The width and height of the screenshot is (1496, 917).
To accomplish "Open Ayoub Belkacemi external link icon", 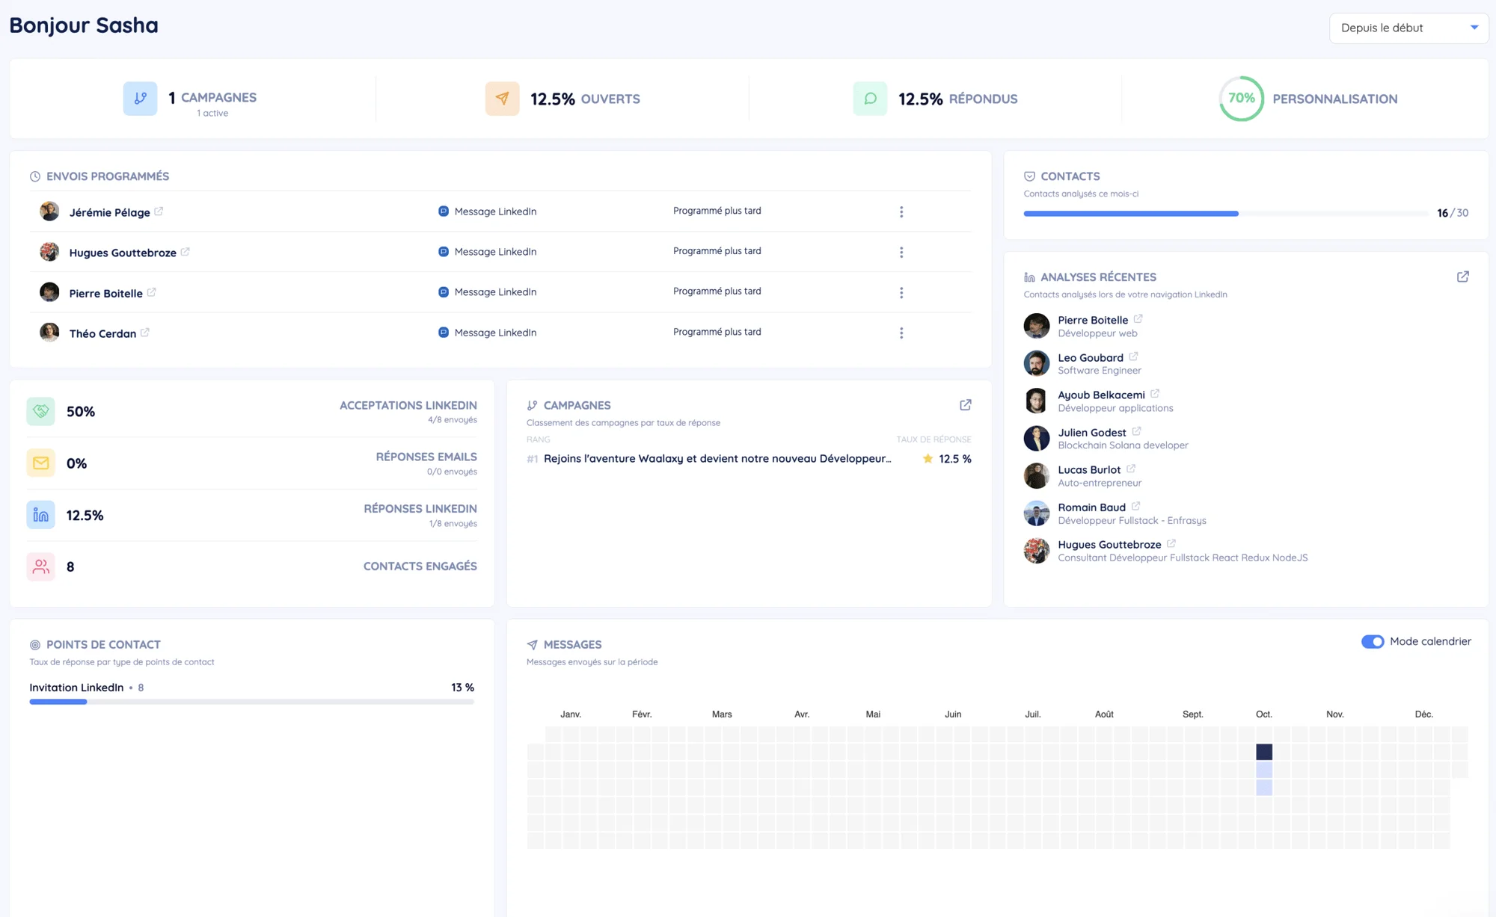I will [x=1155, y=394].
